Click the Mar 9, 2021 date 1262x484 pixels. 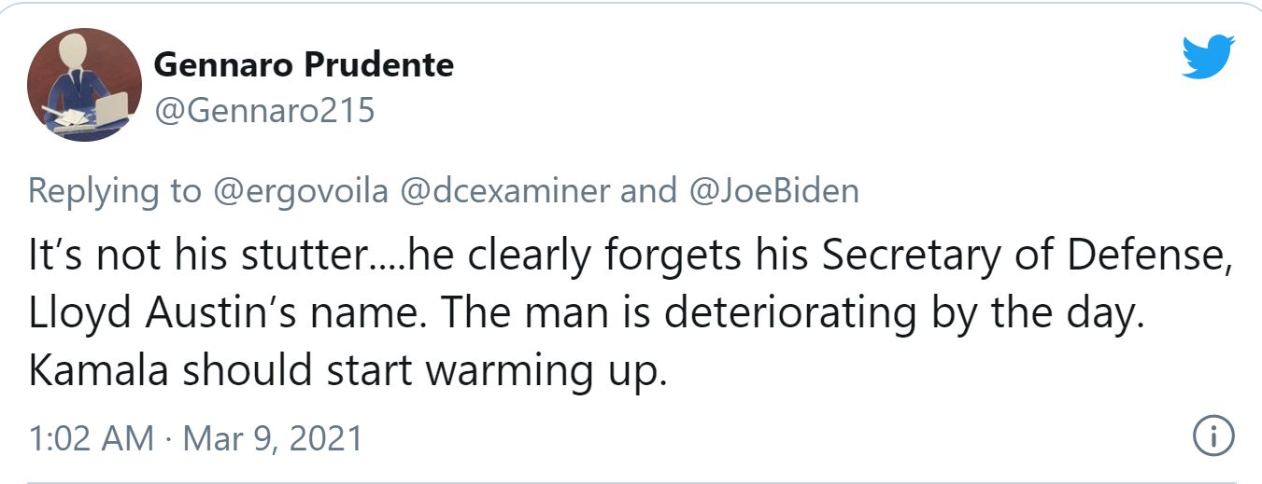click(273, 437)
